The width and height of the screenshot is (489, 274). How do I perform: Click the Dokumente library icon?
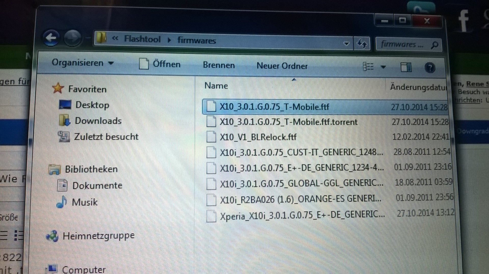pyautogui.click(x=62, y=185)
